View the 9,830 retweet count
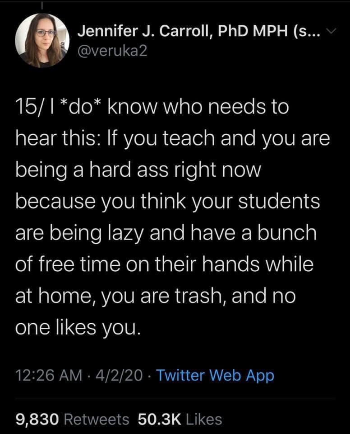Screen dimensions: 350x434 click(x=37, y=419)
